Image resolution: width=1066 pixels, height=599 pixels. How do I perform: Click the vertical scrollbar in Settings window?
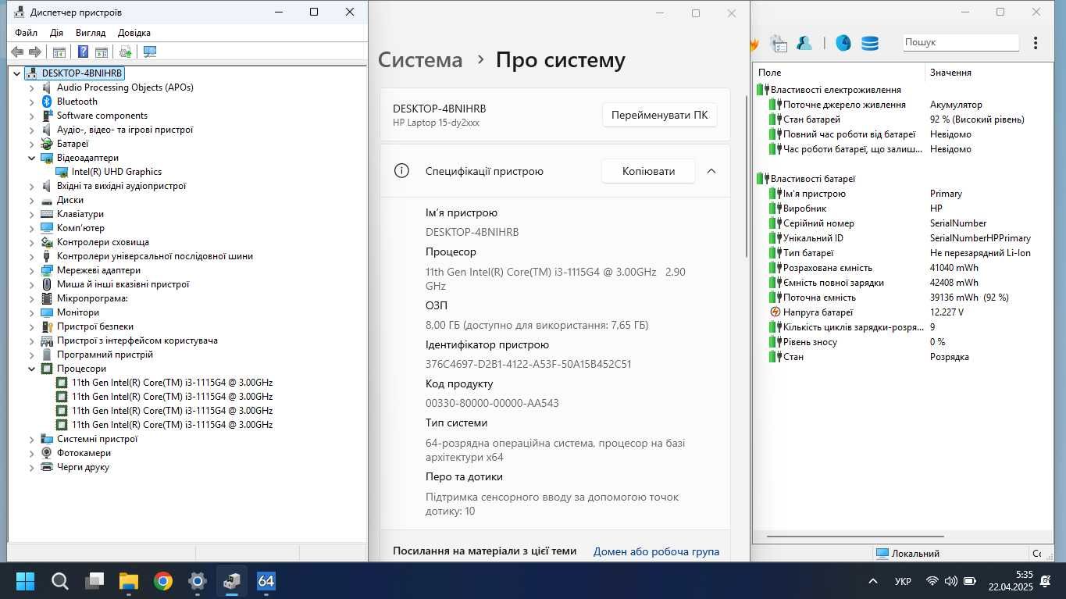[747, 178]
